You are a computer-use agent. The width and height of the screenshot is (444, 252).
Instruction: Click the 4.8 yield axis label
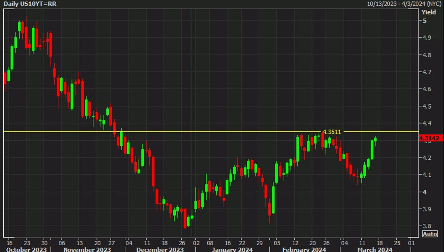pyautogui.click(x=427, y=55)
